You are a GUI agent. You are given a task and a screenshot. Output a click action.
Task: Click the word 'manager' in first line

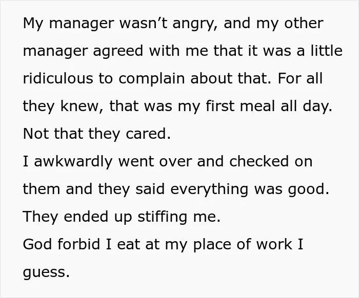click(x=82, y=24)
